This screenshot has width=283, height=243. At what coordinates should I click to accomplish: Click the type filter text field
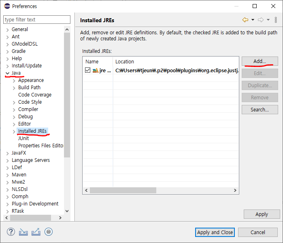point(34,19)
